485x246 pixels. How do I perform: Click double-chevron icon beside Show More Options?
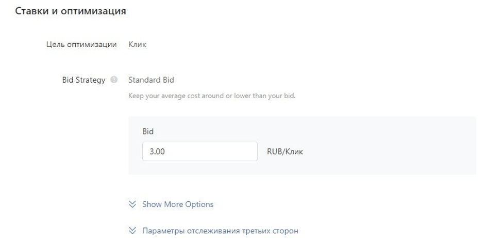pos(132,204)
